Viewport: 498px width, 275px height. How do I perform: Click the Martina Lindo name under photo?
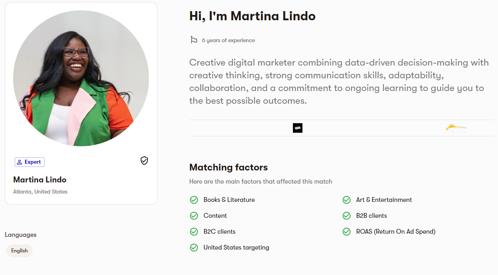[x=40, y=180]
